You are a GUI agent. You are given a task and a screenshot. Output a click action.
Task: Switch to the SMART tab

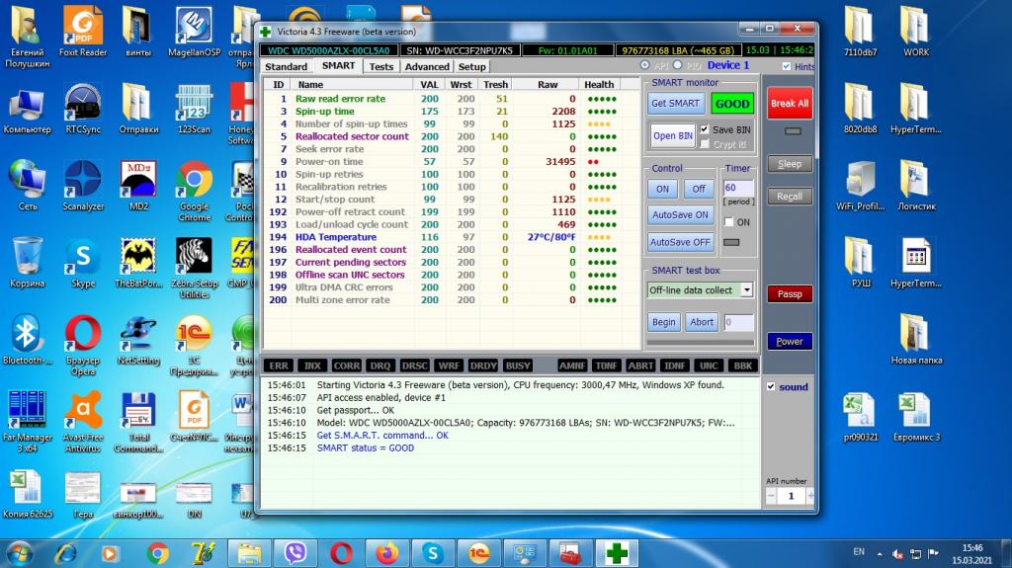pos(338,66)
